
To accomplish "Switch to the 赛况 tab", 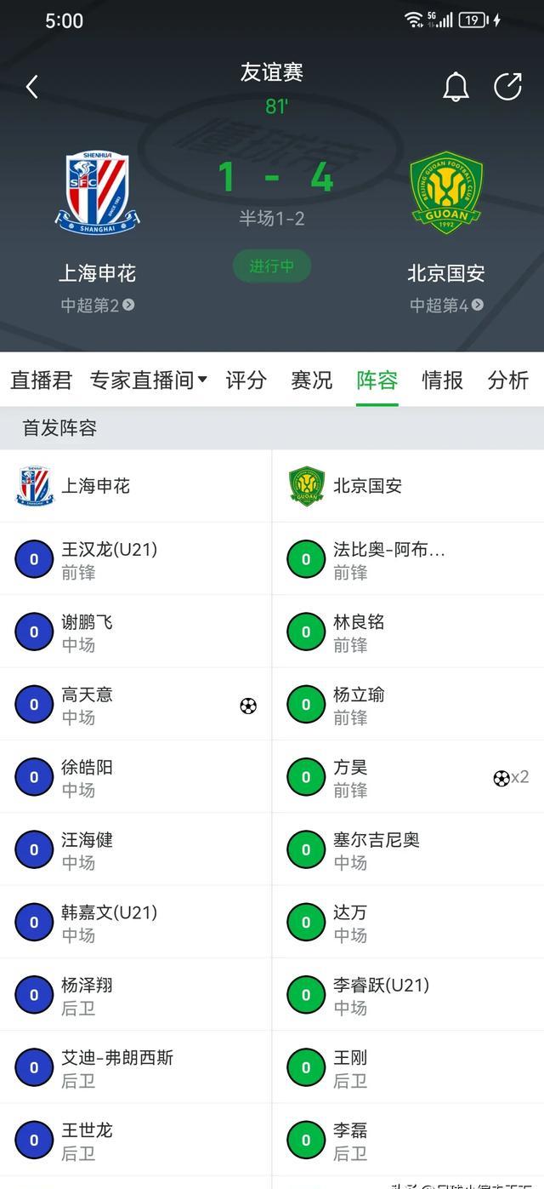I will point(312,380).
